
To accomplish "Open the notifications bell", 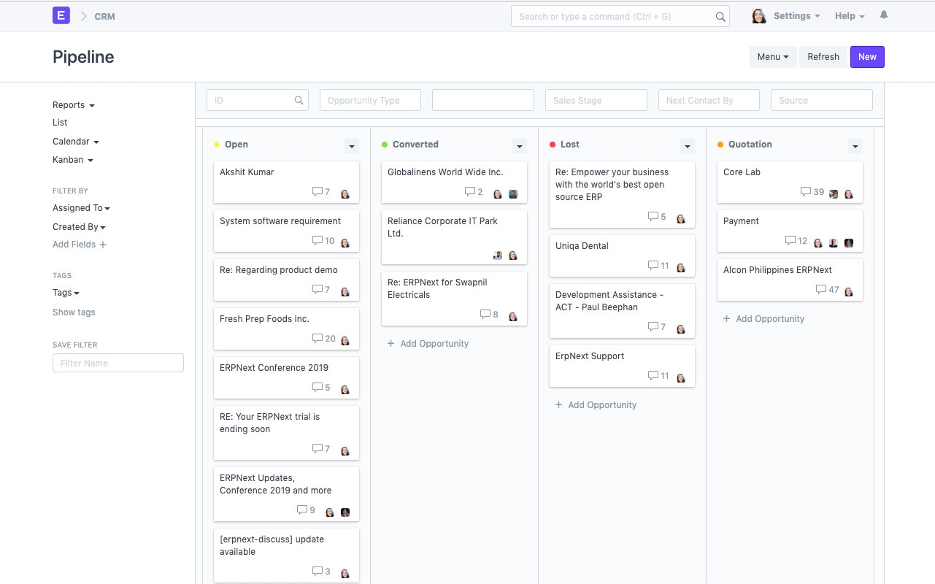I will click(883, 15).
